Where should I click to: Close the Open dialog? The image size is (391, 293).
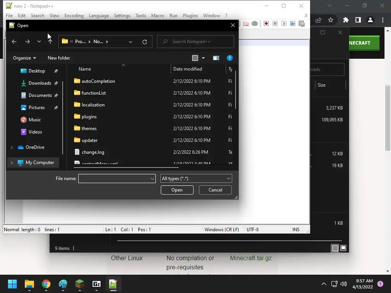coord(233,26)
